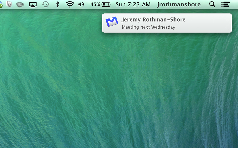The width and height of the screenshot is (238, 148).
Task: Open the AirPlay display menu
Action: (33, 4)
